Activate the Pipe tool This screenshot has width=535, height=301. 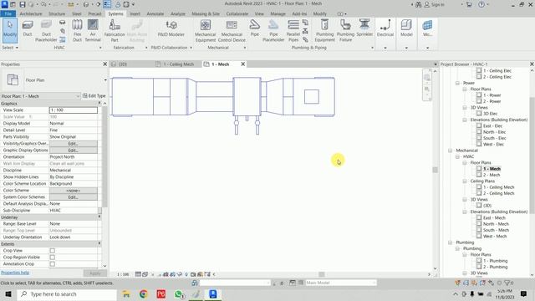coord(254,28)
